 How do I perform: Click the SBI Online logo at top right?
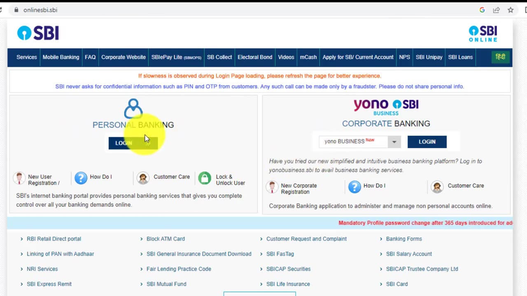pos(483,34)
